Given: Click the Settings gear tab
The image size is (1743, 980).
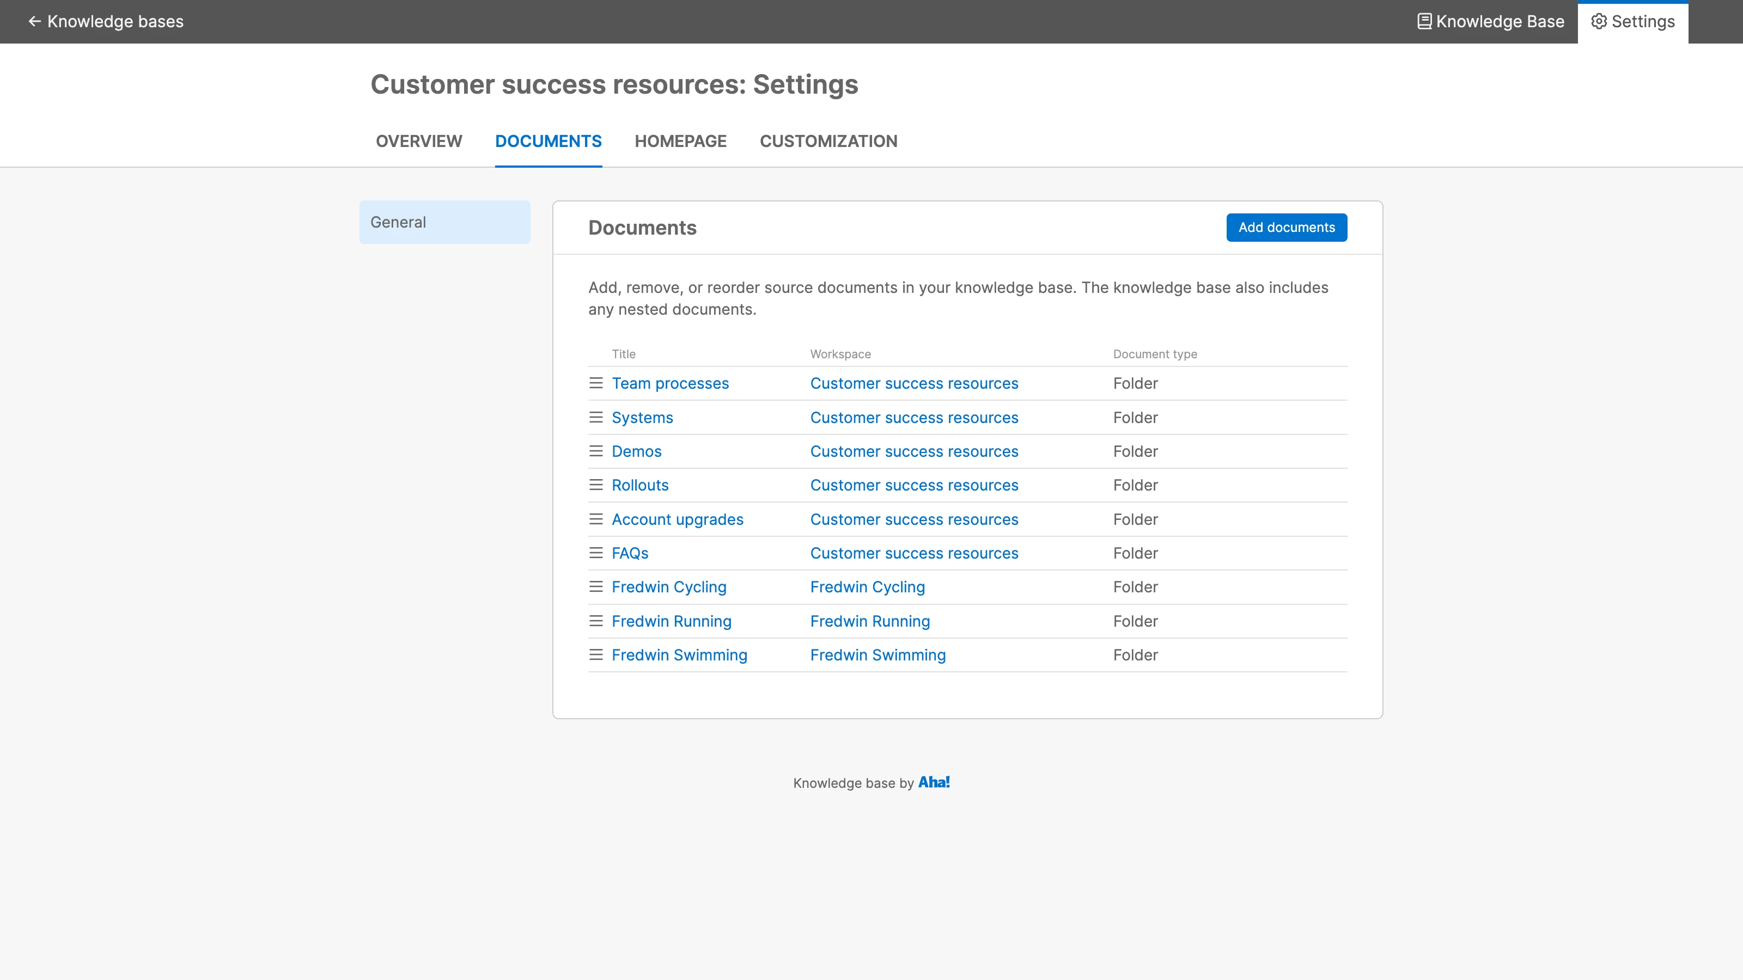Looking at the screenshot, I should point(1633,22).
